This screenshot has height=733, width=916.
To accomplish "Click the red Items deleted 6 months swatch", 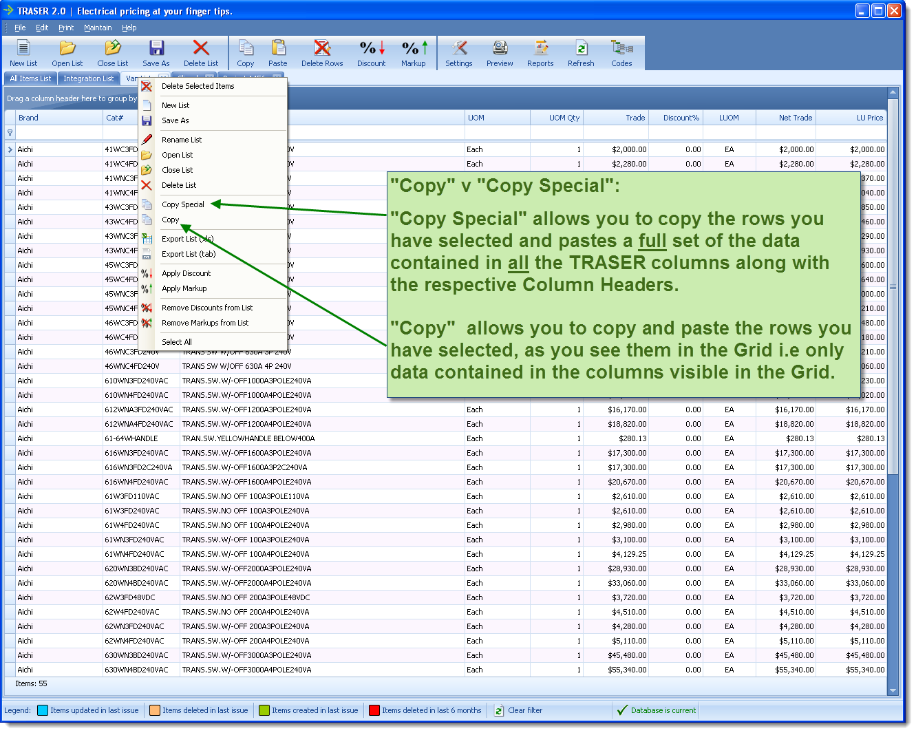I will [374, 710].
